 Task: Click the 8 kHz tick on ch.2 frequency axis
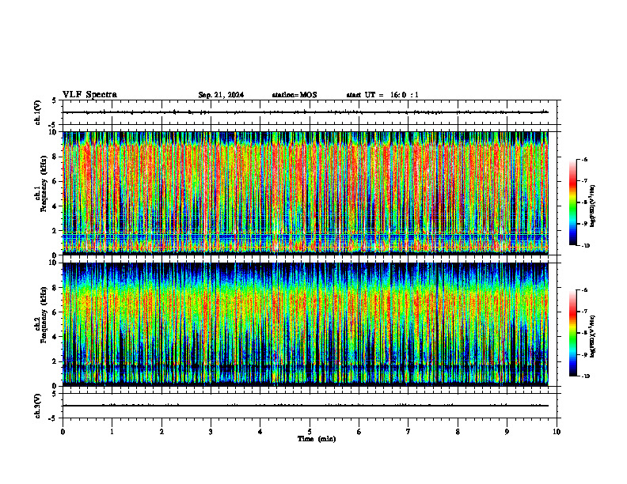point(54,288)
